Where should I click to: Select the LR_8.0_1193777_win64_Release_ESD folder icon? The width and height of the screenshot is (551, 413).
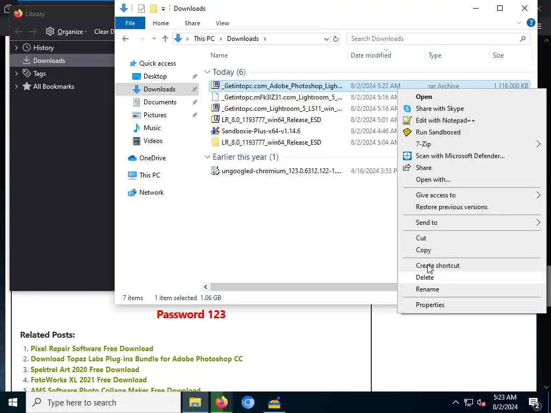point(215,142)
